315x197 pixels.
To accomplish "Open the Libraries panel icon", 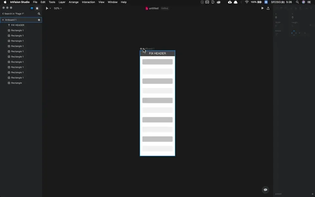I will 37,8.
